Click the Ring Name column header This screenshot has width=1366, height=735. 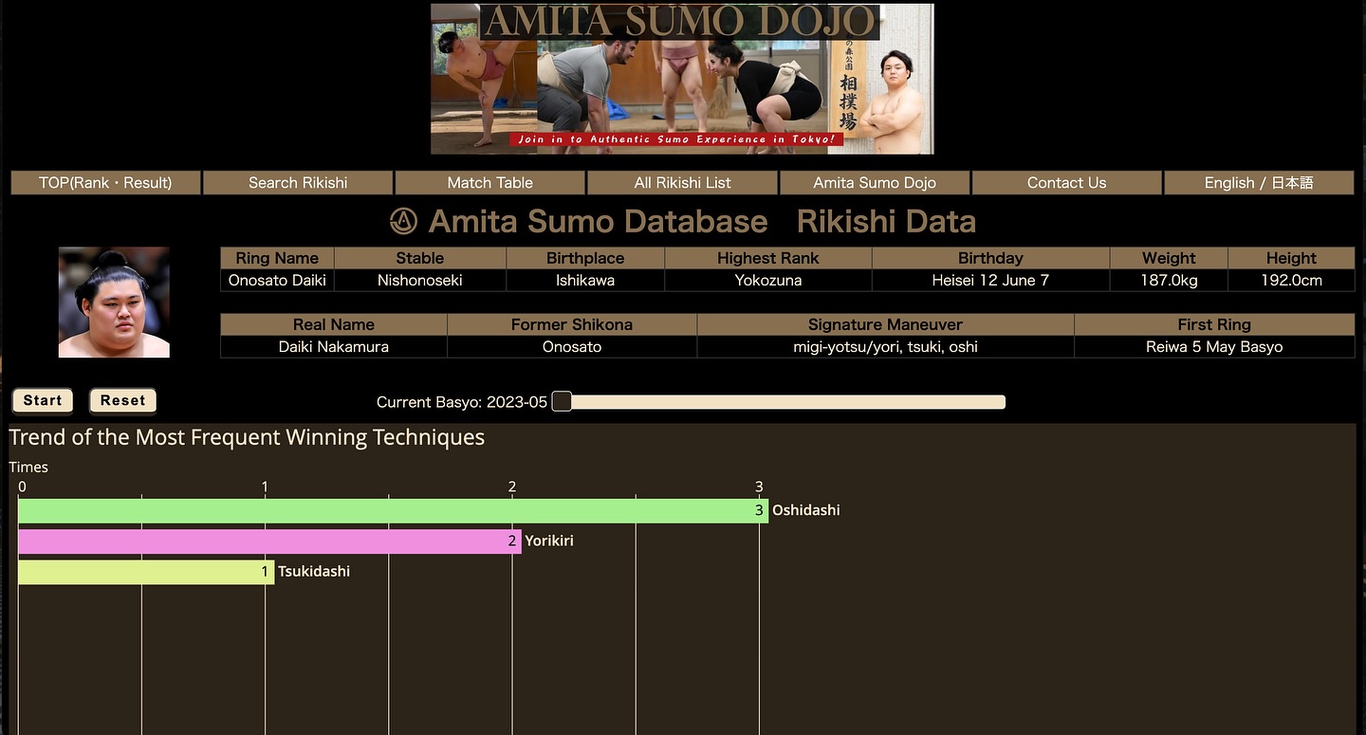[277, 258]
